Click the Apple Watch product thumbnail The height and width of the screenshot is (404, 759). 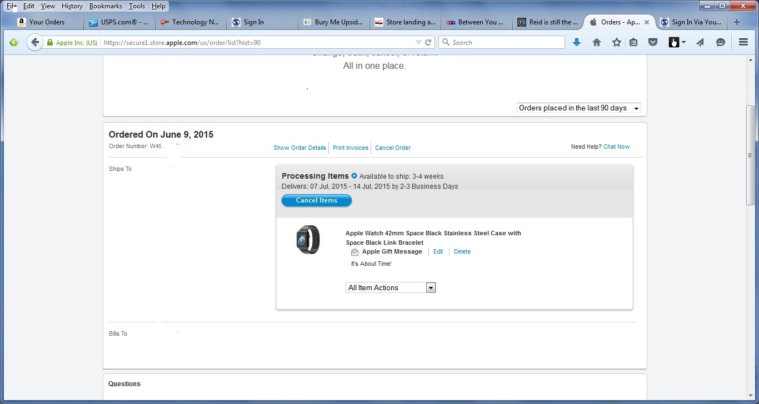(x=308, y=240)
